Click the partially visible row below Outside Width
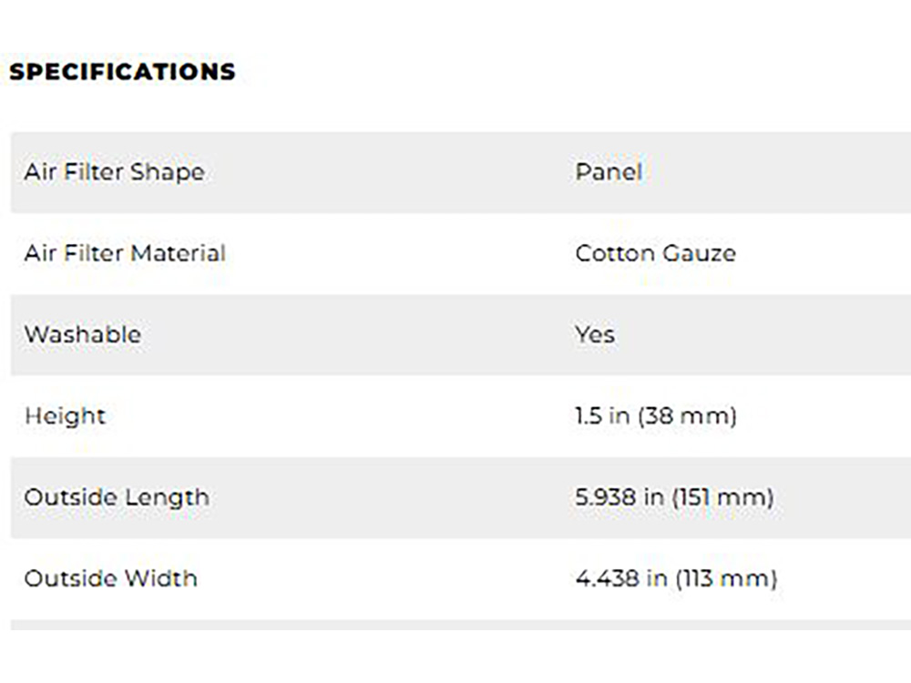The image size is (911, 683). (x=461, y=625)
